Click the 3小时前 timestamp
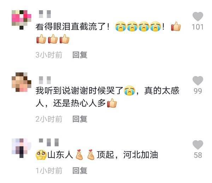This screenshot has height=183, width=212. (x=49, y=55)
